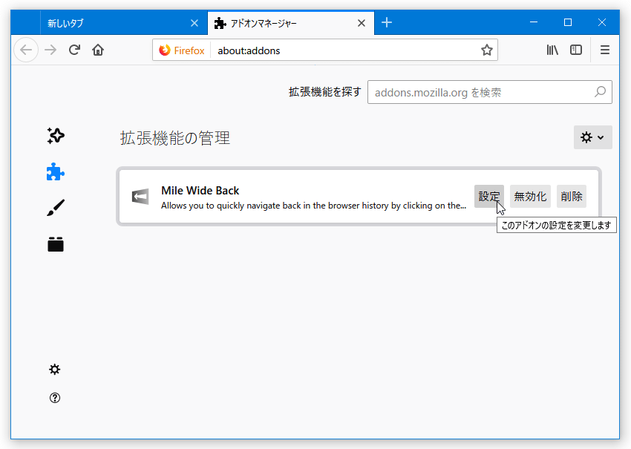The width and height of the screenshot is (631, 449).
Task: Open the Plugins block category
Action: click(56, 244)
